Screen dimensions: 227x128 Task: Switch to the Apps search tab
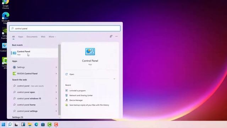coord(21,37)
